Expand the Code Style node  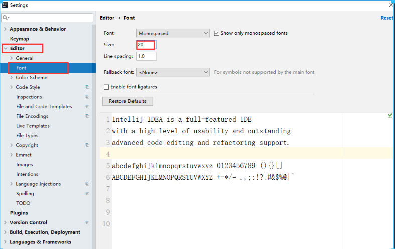11,87
